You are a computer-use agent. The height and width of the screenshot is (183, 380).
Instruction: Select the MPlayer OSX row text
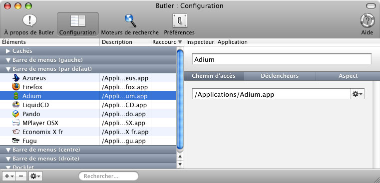point(40,123)
